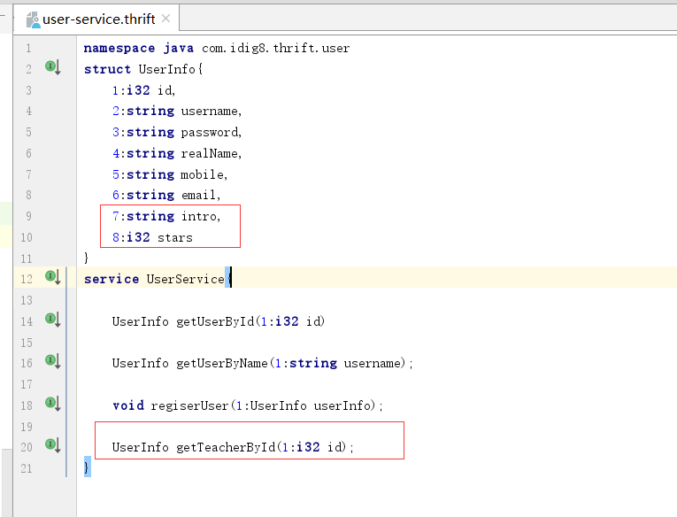Click the 'mobile,' field name
Image resolution: width=677 pixels, height=517 pixels.
pos(204,174)
